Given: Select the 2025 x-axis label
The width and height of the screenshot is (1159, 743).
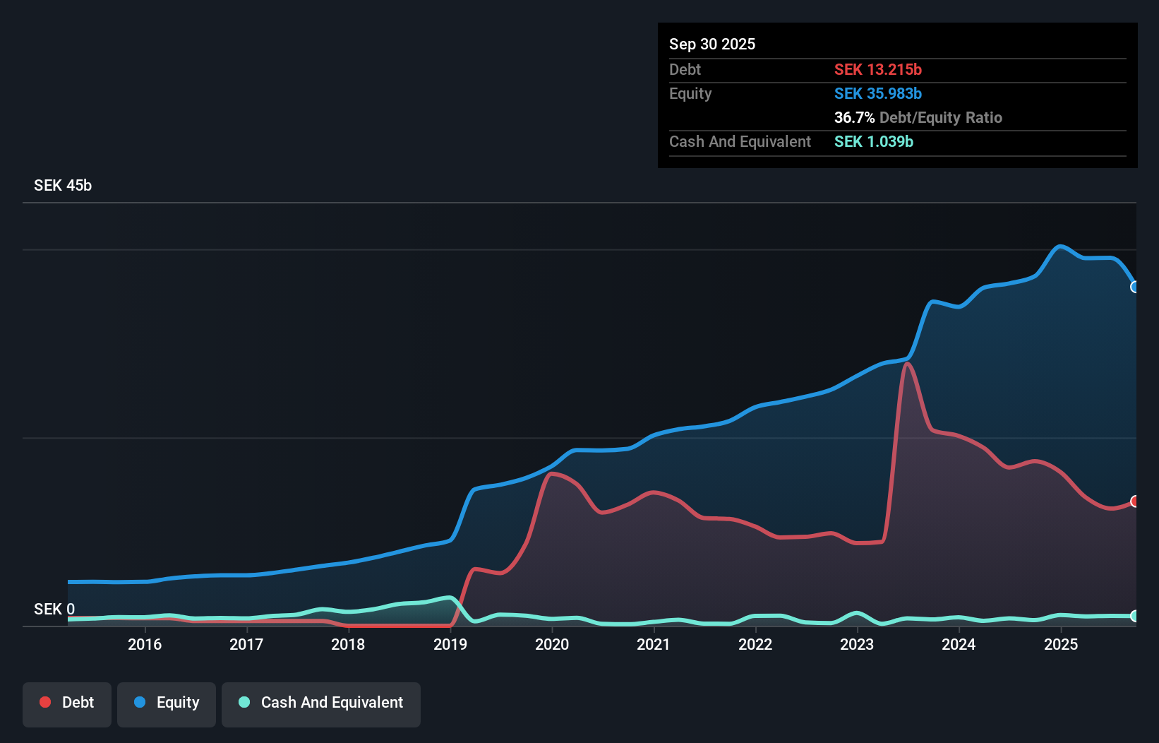Looking at the screenshot, I should [x=1061, y=644].
